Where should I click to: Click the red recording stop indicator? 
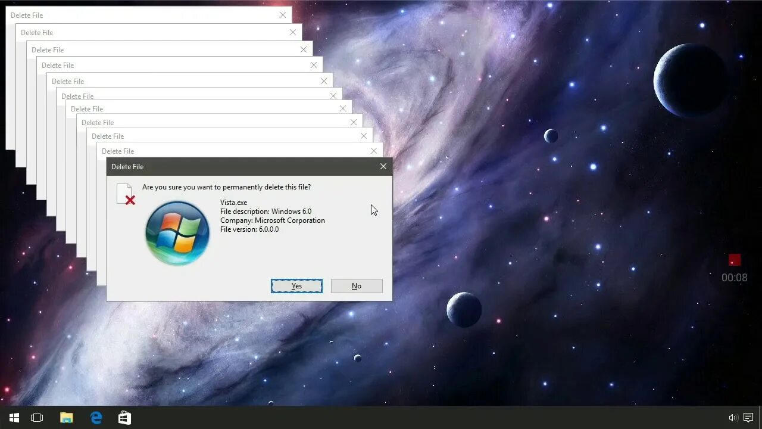735,260
